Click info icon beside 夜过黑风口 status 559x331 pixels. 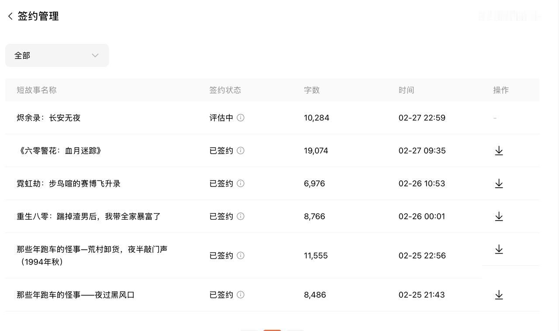(x=241, y=294)
